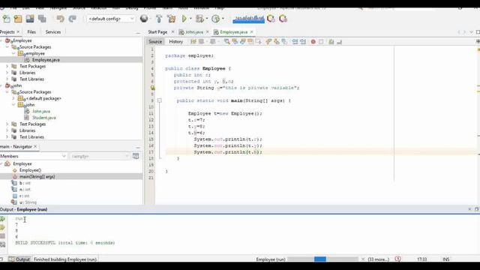Select John.java in project tree
Screen dimensions: 480x270
coord(41,111)
